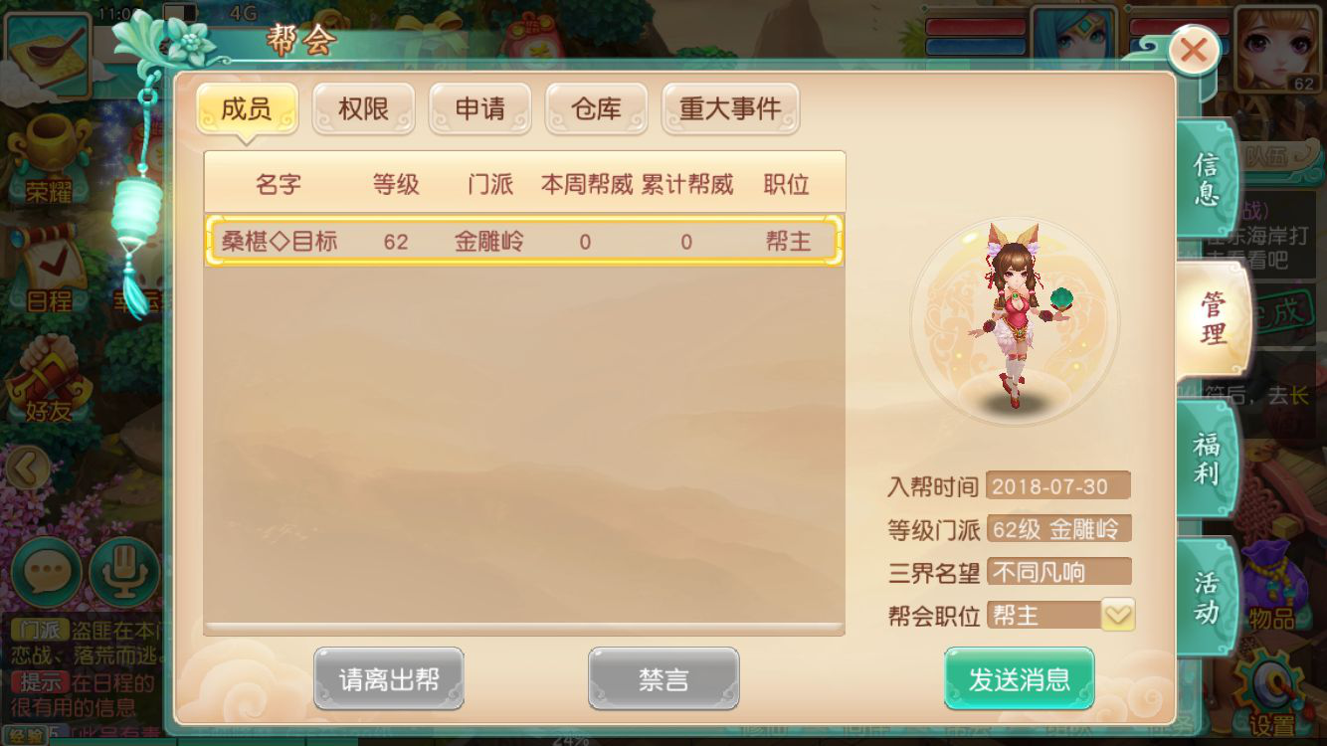1327x746 pixels.
Task: Open the 日程 schedule icon
Action: (x=48, y=269)
